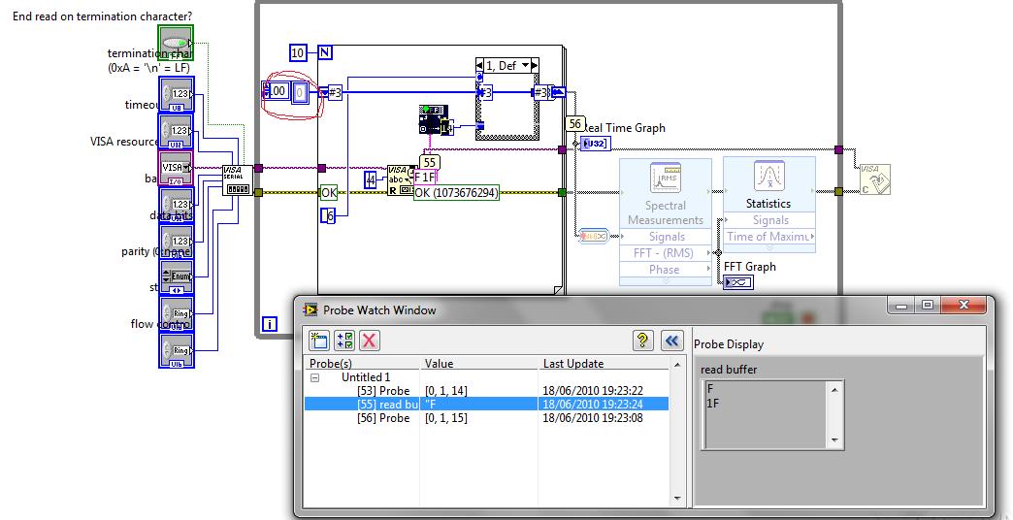Image resolution: width=1013 pixels, height=520 pixels.
Task: Select the VISA Close node
Action: [875, 179]
